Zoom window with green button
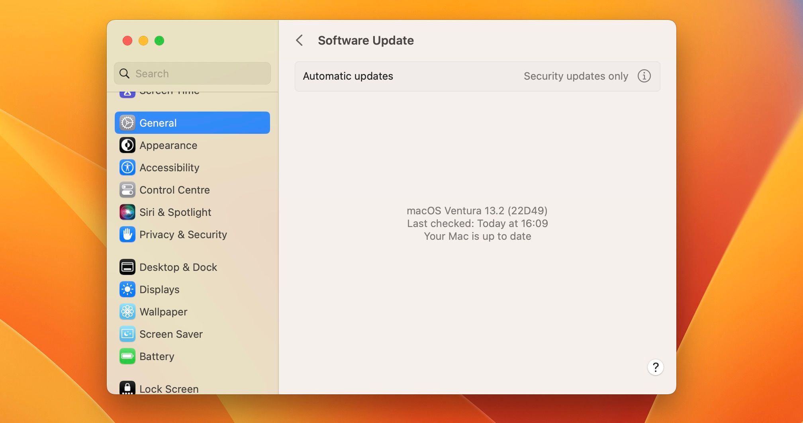The width and height of the screenshot is (803, 423). click(x=159, y=41)
